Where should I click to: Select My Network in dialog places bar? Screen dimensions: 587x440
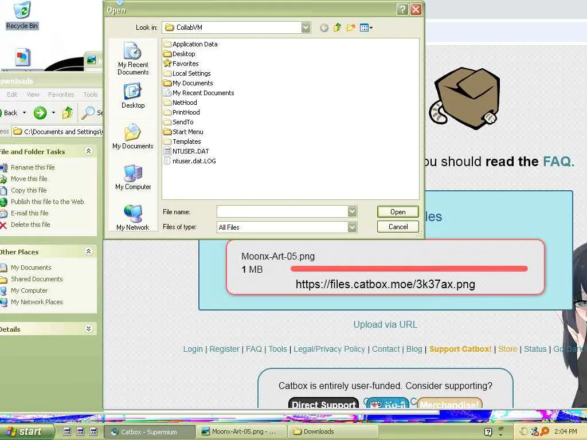pos(133,218)
